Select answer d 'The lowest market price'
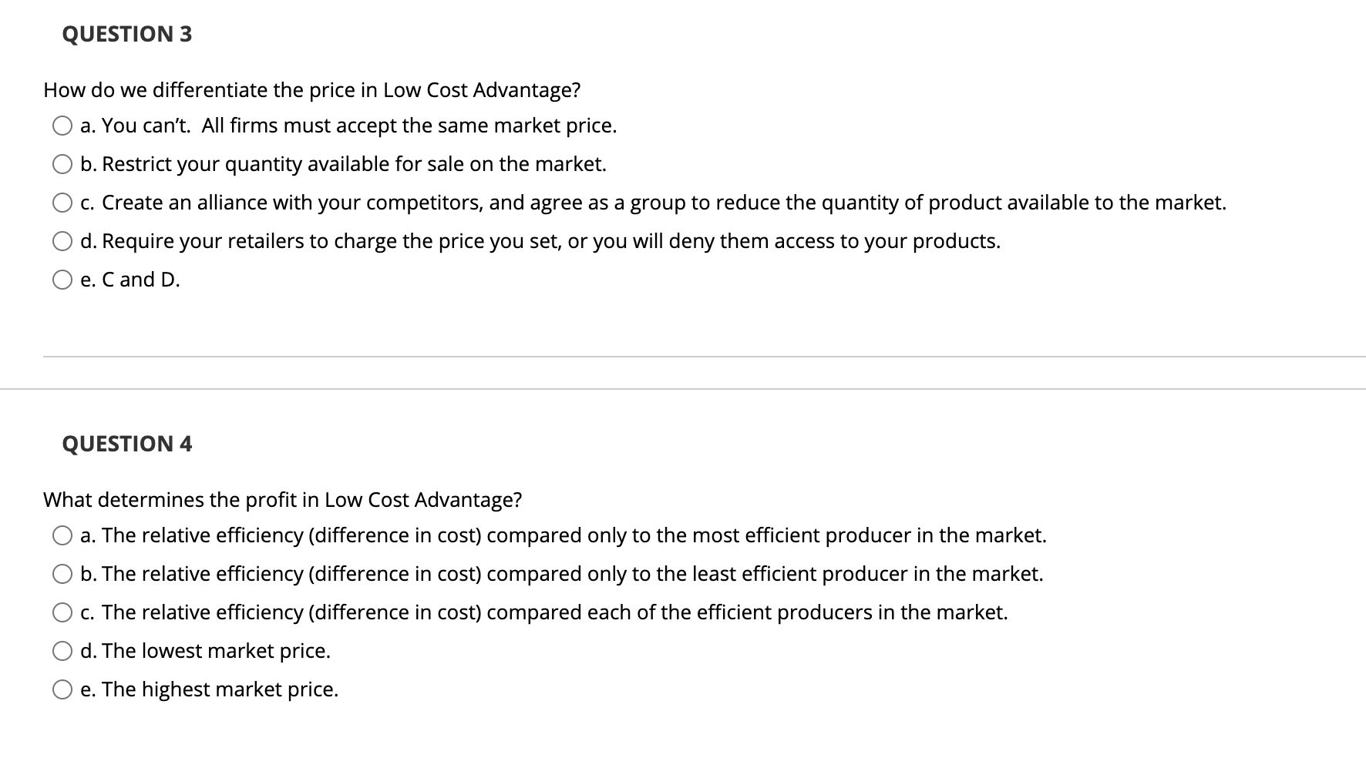1366x758 pixels. [x=63, y=650]
